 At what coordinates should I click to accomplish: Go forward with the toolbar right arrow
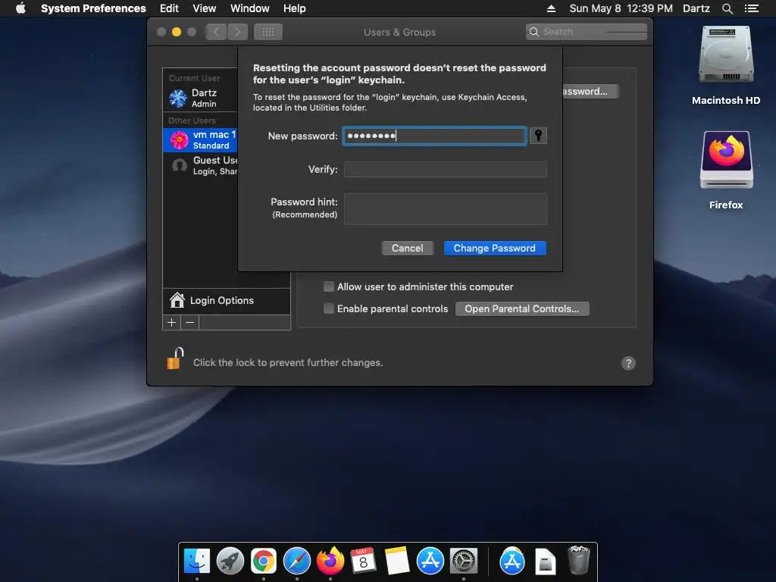[237, 32]
